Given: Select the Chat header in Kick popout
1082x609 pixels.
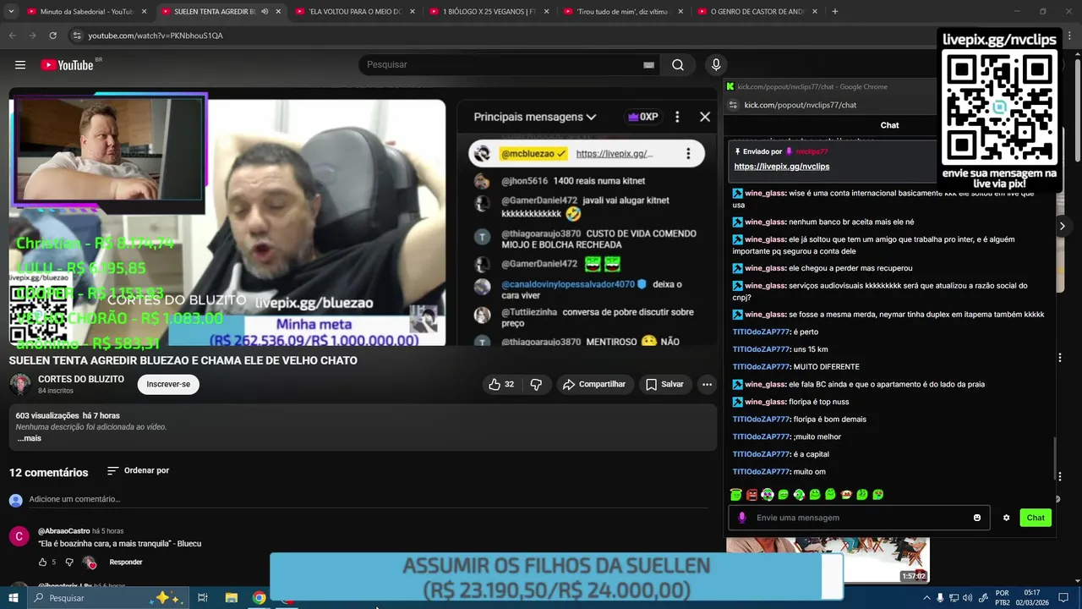Looking at the screenshot, I should click(x=889, y=125).
